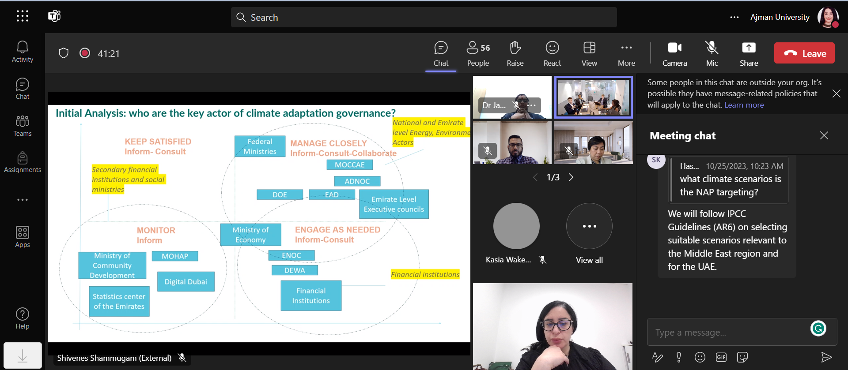Toggle the Chat panel
This screenshot has height=370, width=848.
click(x=441, y=53)
